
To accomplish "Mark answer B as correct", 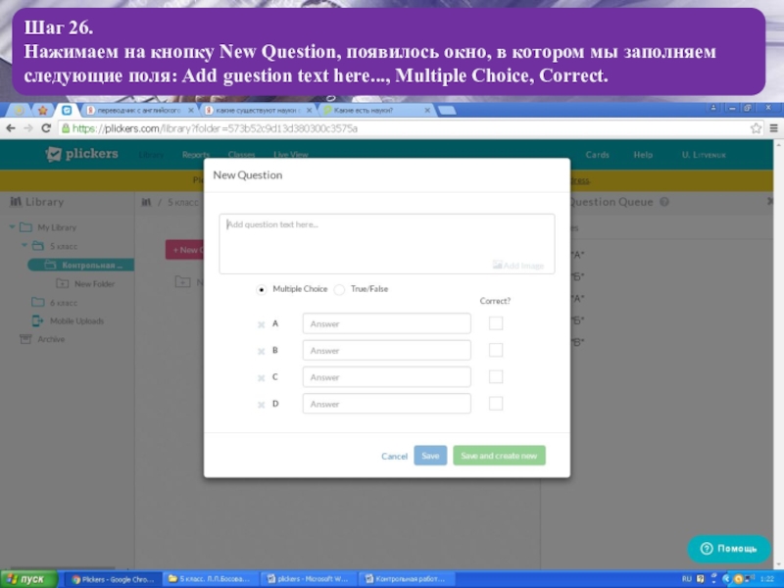I will pos(496,350).
